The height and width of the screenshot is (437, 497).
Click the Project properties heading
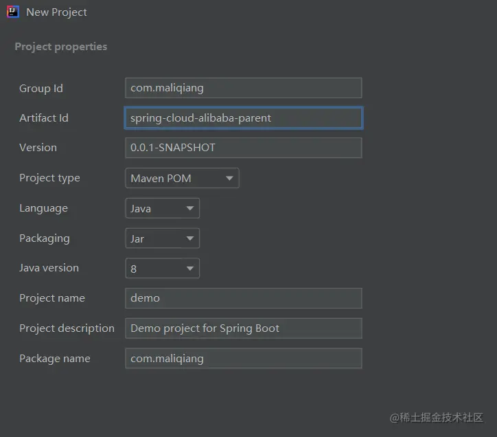click(61, 47)
